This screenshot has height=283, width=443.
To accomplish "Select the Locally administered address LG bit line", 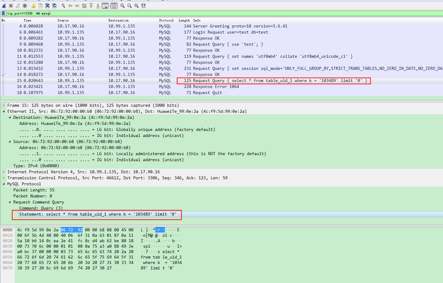I will (x=143, y=154).
